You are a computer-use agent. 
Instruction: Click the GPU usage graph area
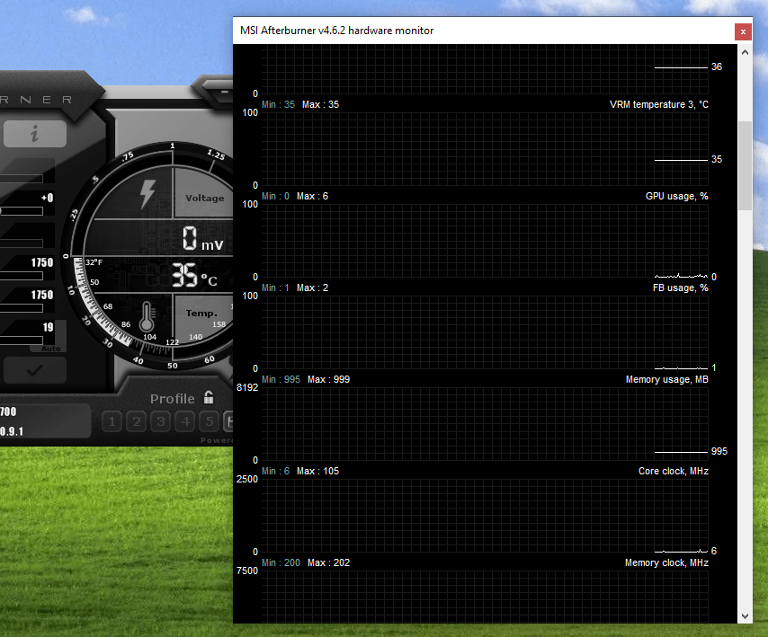click(x=485, y=240)
